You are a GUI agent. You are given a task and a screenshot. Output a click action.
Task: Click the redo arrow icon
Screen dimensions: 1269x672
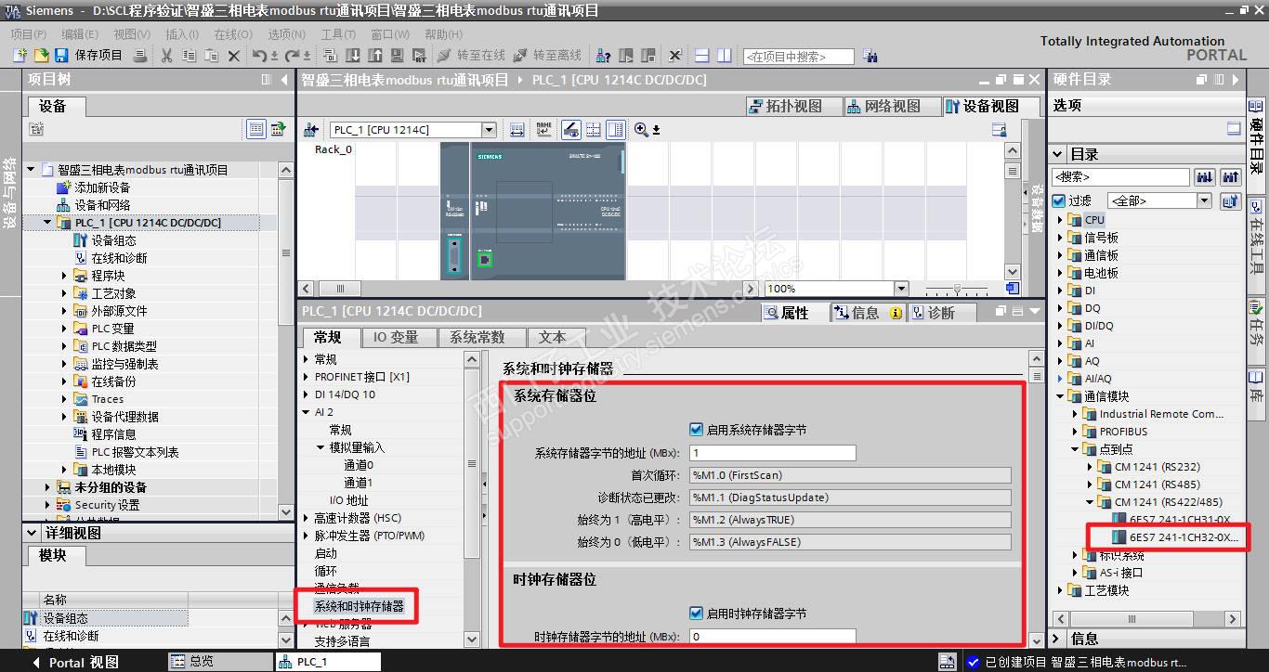click(293, 56)
